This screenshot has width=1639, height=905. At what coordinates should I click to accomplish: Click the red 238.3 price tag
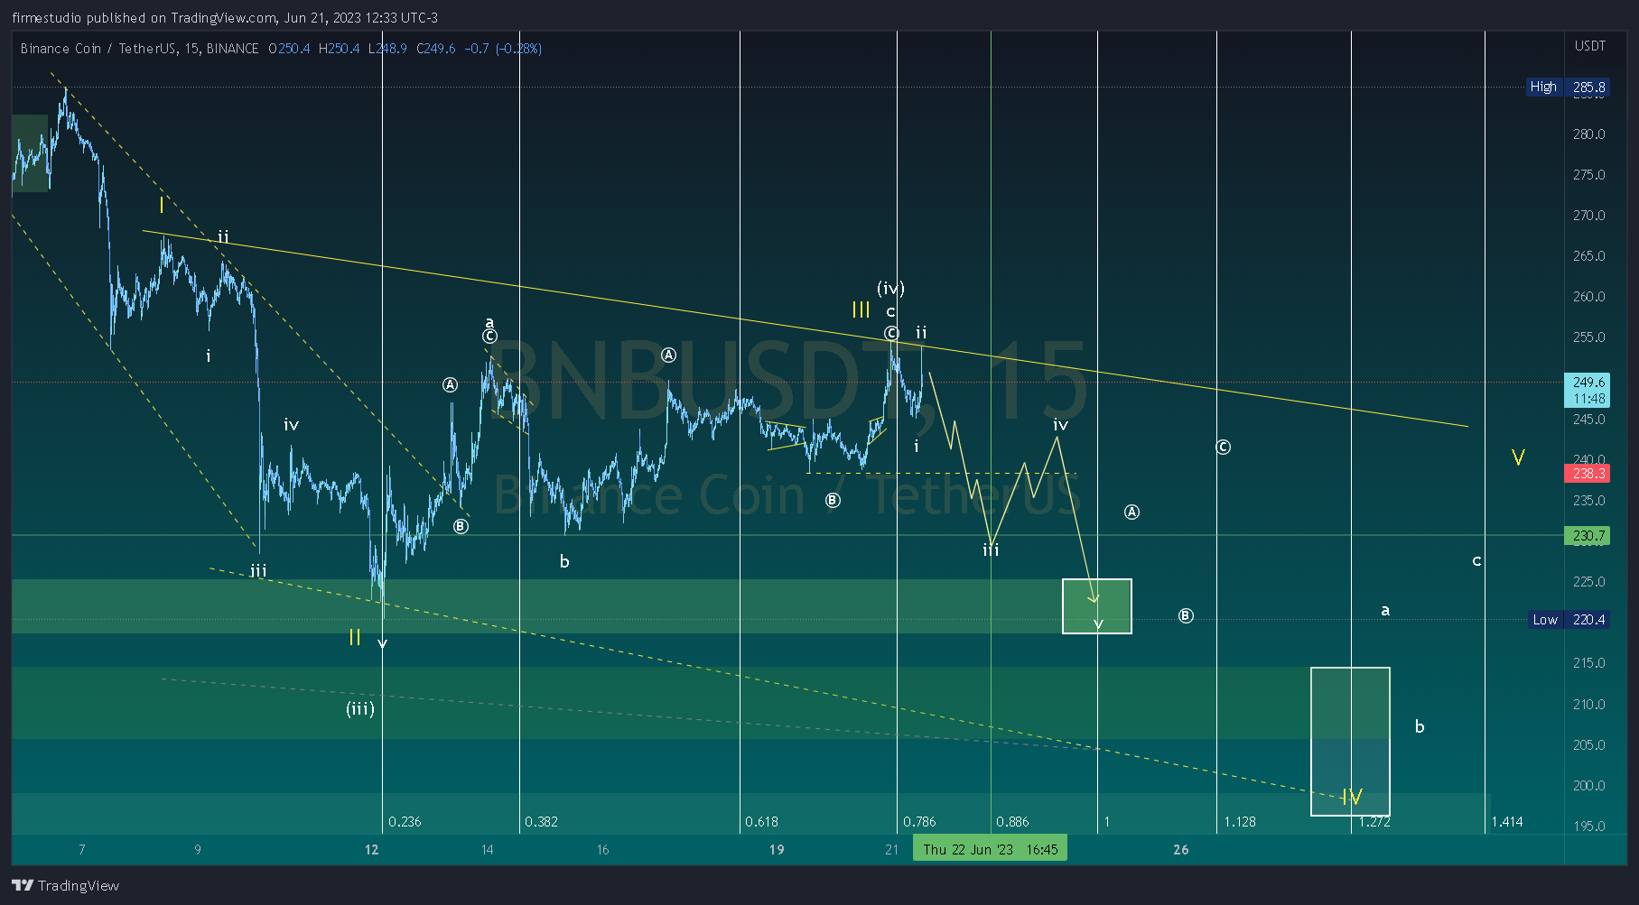click(x=1587, y=473)
